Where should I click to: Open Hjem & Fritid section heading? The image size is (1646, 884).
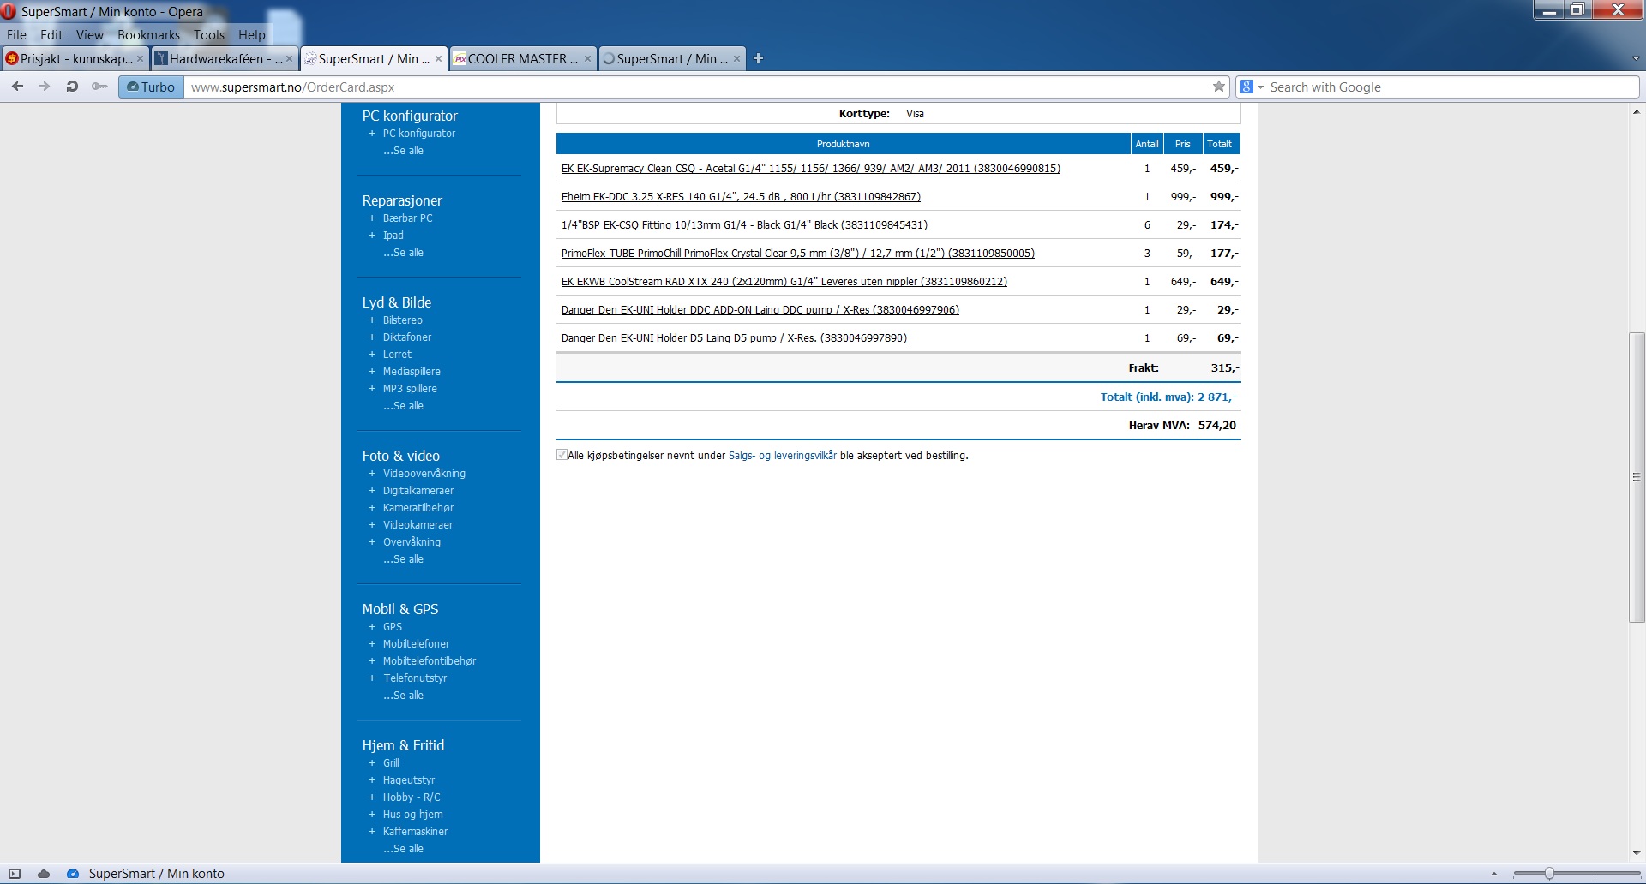point(403,745)
